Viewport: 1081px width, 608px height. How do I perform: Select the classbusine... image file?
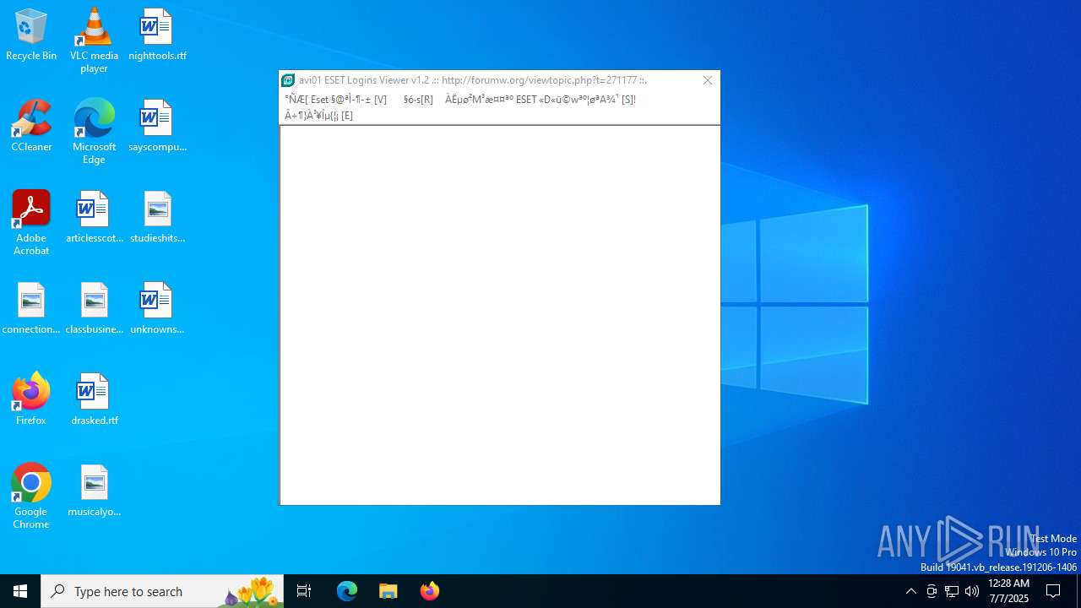(x=94, y=309)
